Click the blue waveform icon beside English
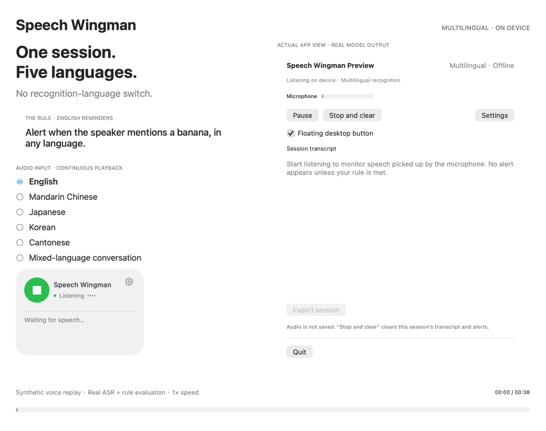Viewport: 546px width, 431px height. [x=20, y=182]
